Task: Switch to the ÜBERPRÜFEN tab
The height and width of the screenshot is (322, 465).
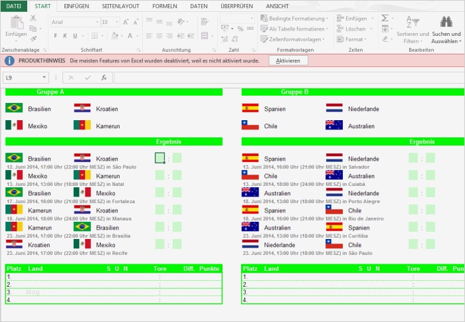Action: coord(236,6)
